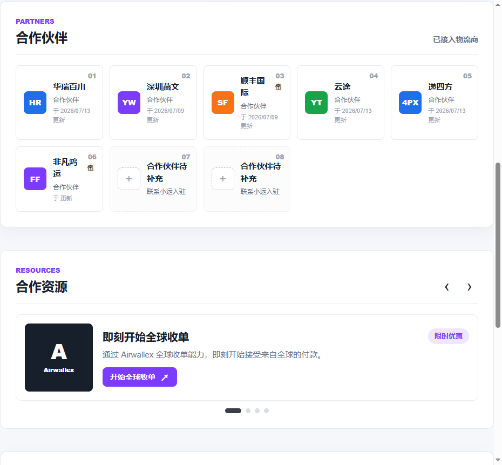The height and width of the screenshot is (465, 502).
Task: Select the third carousel dot
Action: pyautogui.click(x=257, y=410)
